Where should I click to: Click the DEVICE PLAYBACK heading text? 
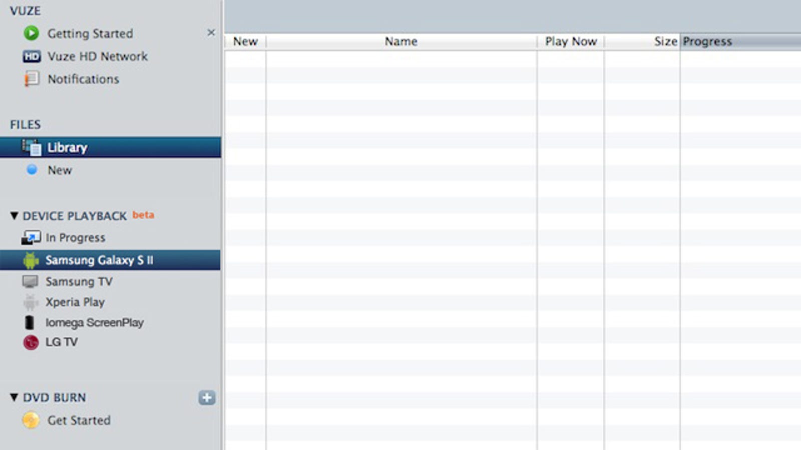click(x=75, y=216)
